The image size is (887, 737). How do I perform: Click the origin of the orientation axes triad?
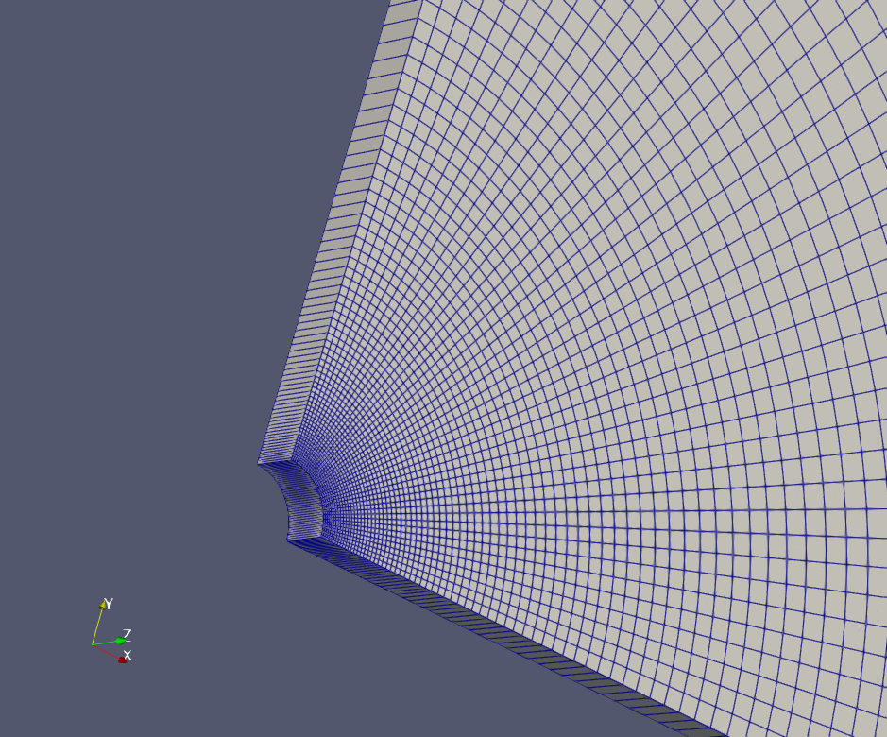tap(93, 644)
